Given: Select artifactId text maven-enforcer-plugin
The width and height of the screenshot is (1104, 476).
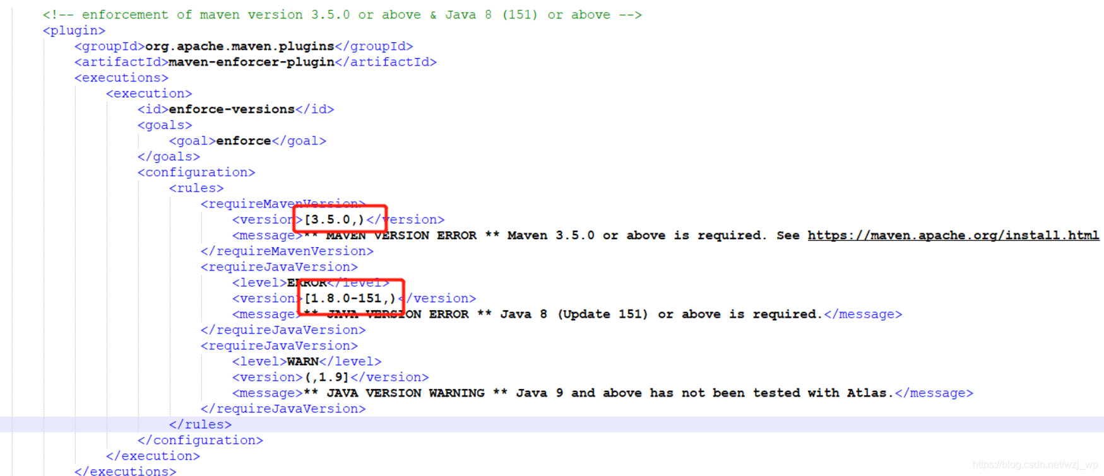Looking at the screenshot, I should click(x=251, y=62).
